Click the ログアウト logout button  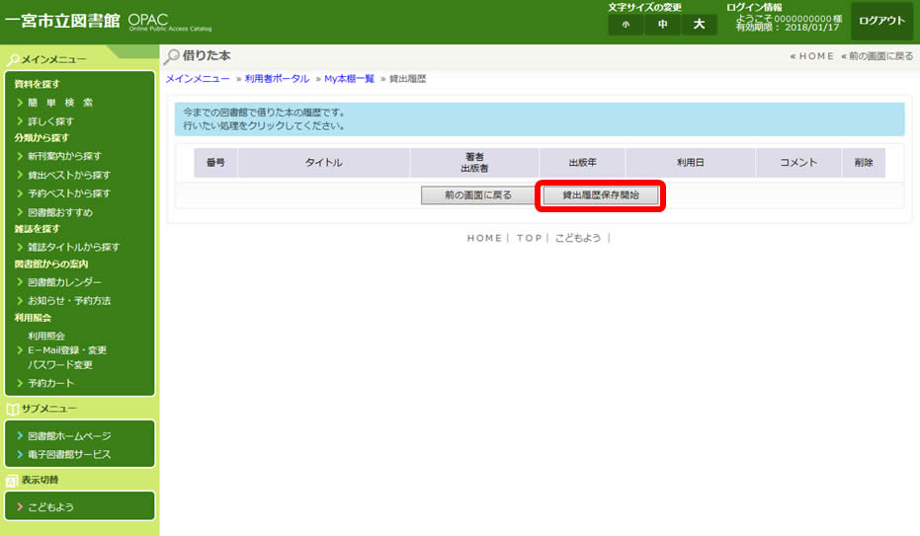pyautogui.click(x=881, y=21)
